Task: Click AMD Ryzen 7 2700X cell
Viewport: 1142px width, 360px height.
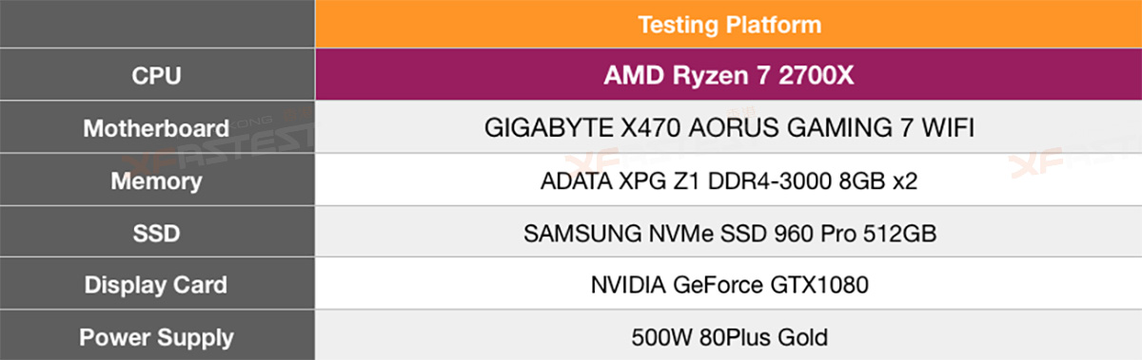Action: tap(728, 76)
